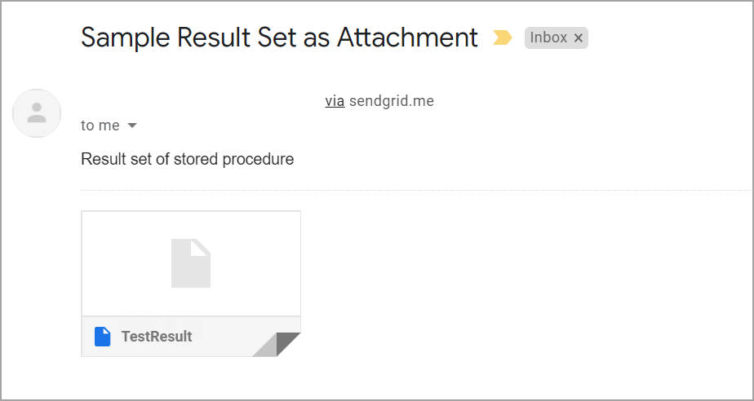Click the blue document icon beside TestResult
This screenshot has width=754, height=401.
102,336
